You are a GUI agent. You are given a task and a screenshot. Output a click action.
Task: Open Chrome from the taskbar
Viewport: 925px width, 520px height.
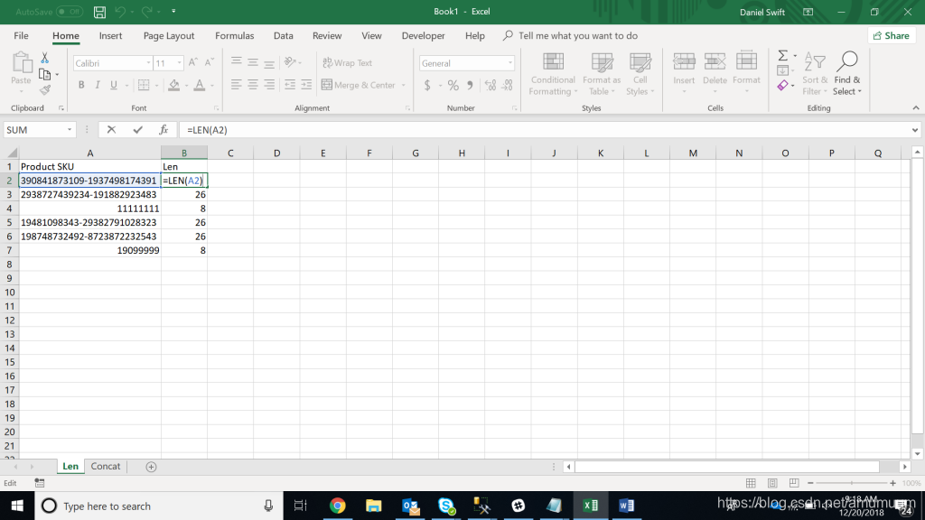tap(338, 506)
